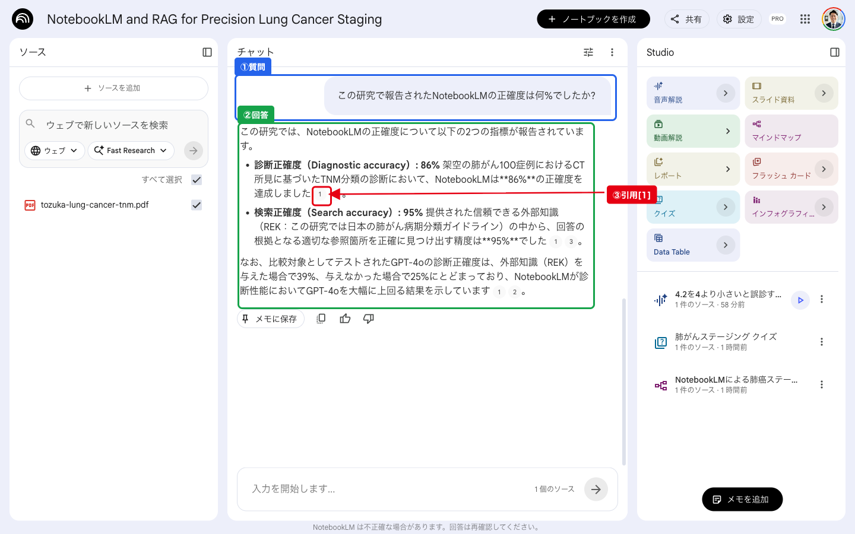This screenshot has width=855, height=534.
Task: Open the 4.2を4より小さいと誤診す audio item
Action: pos(728,299)
